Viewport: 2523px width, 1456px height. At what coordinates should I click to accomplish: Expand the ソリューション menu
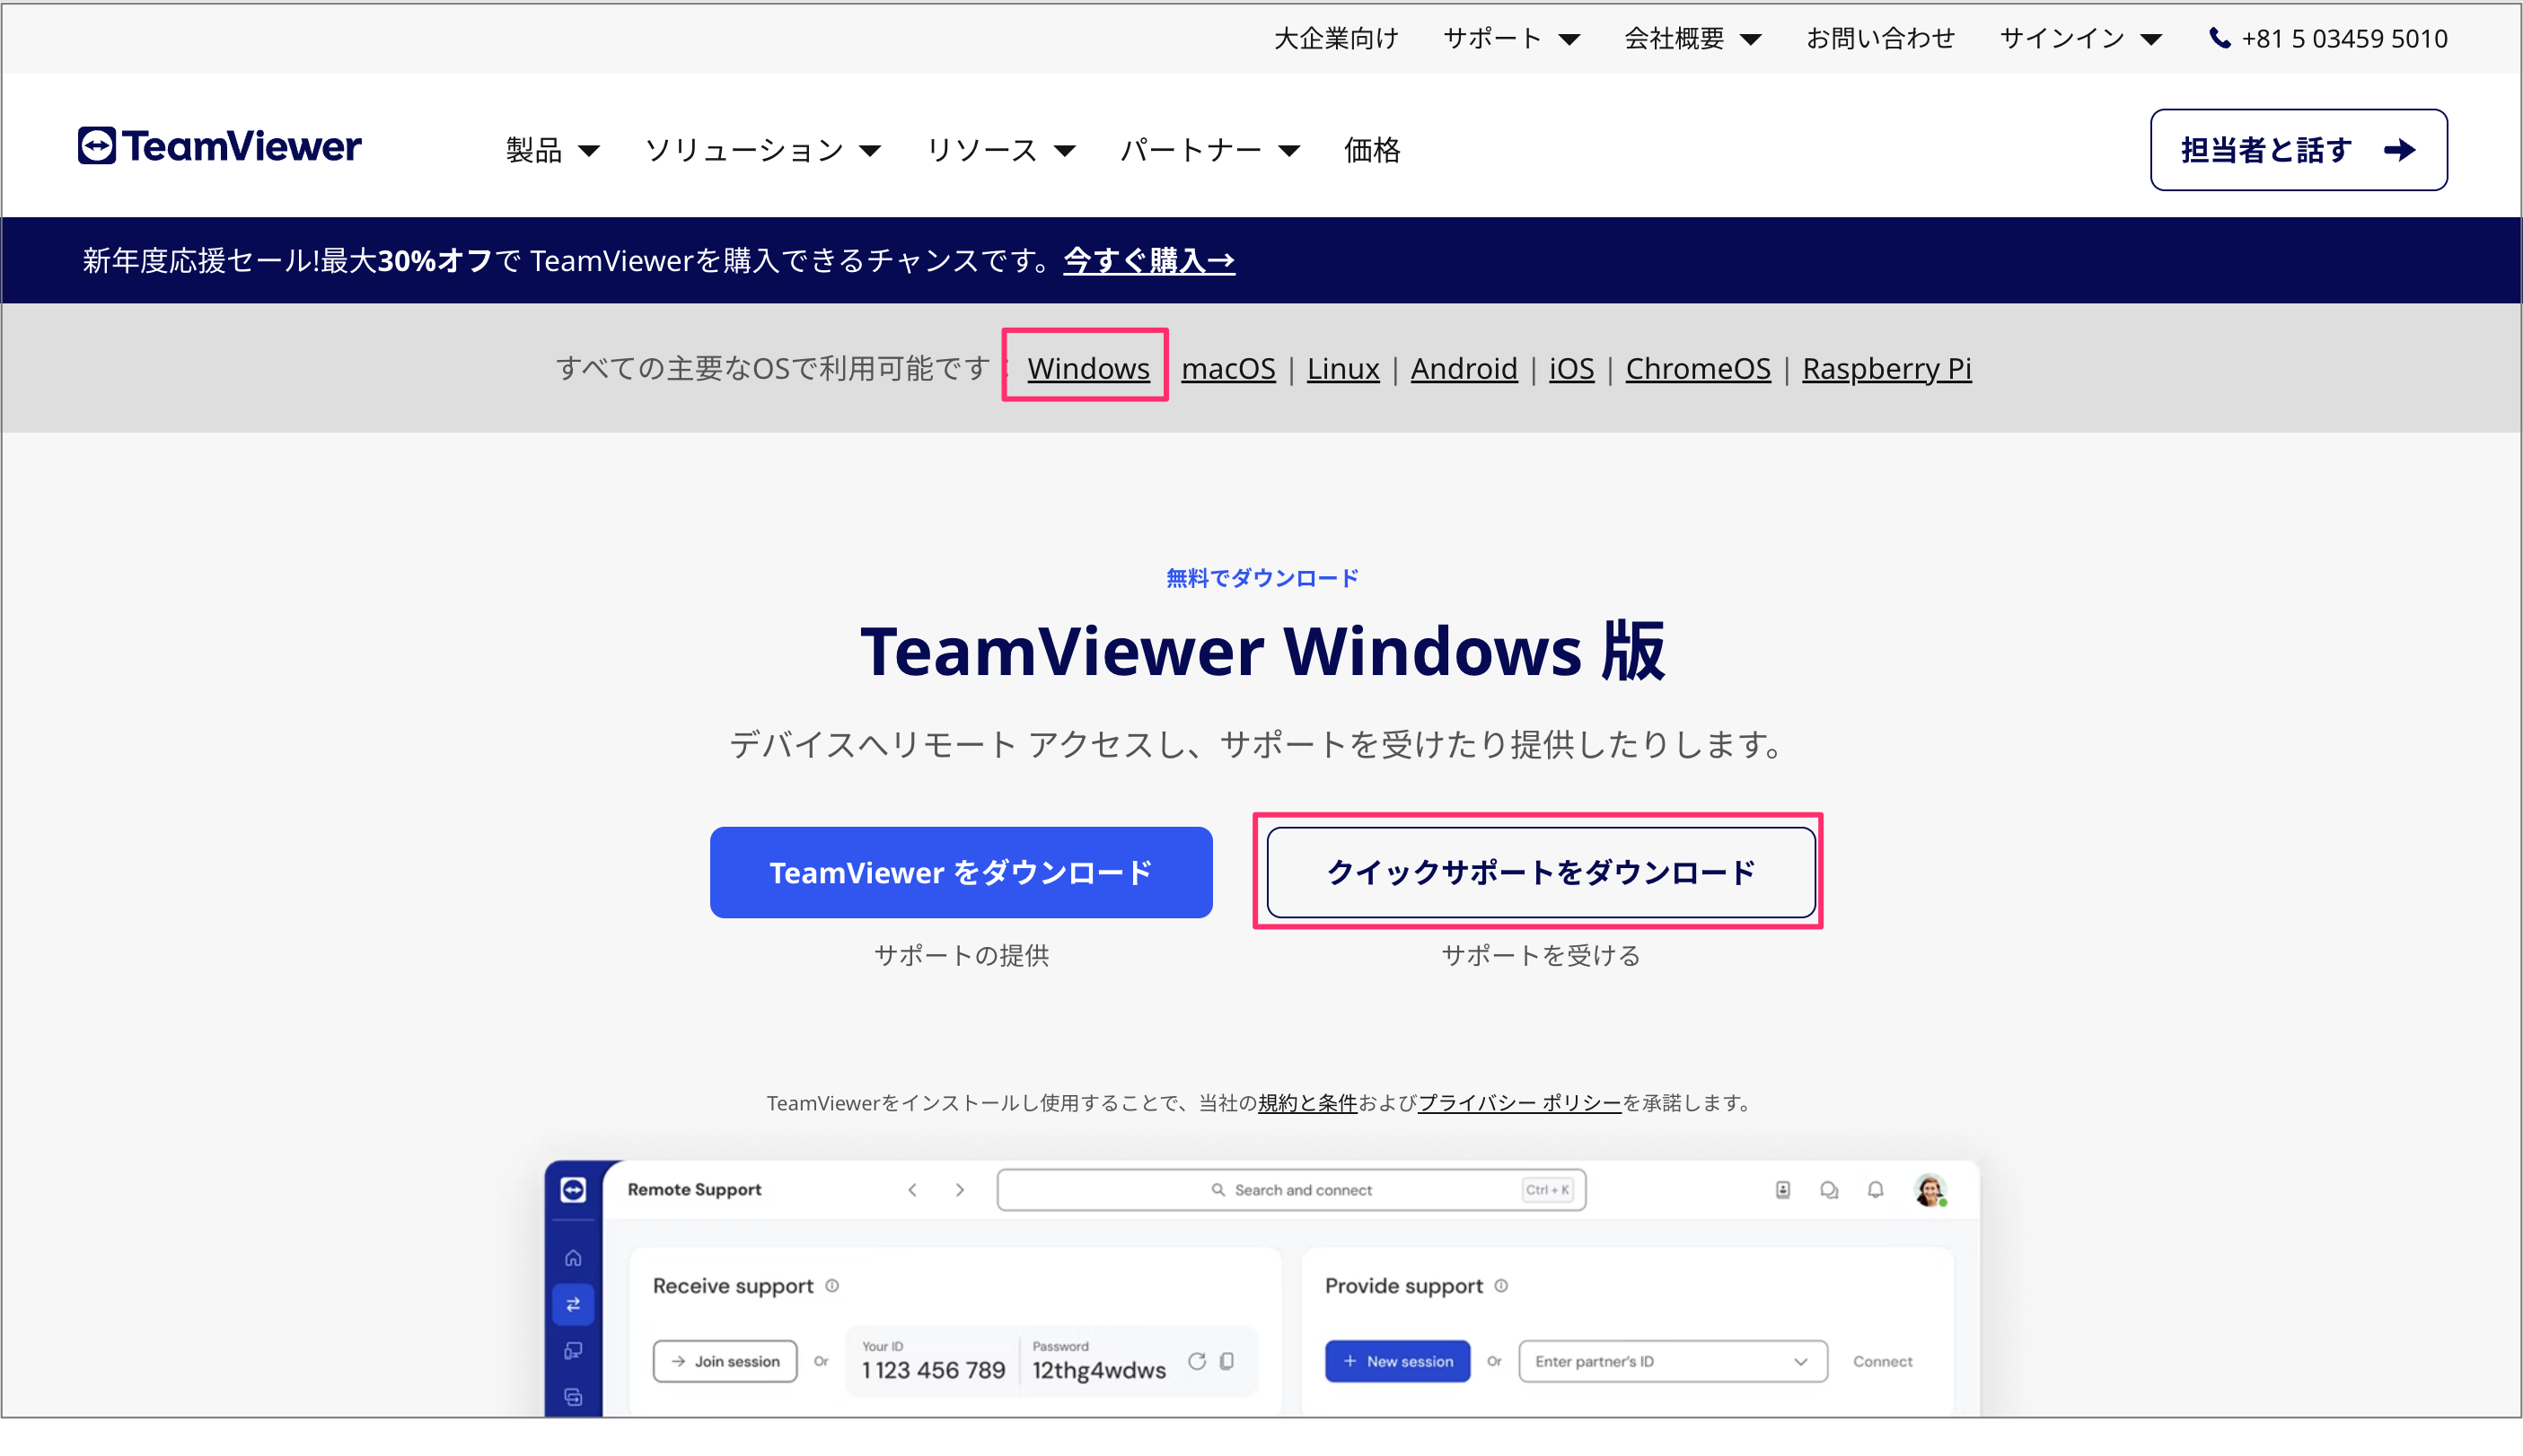click(x=763, y=150)
